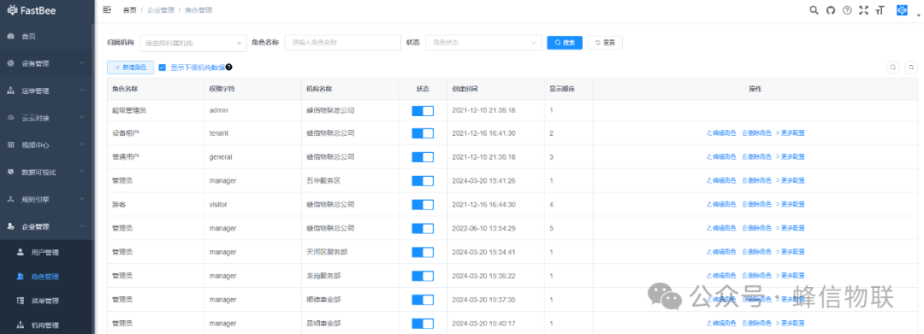
Task: Click the 天河区服务部 organization cell
Action: pos(327,252)
